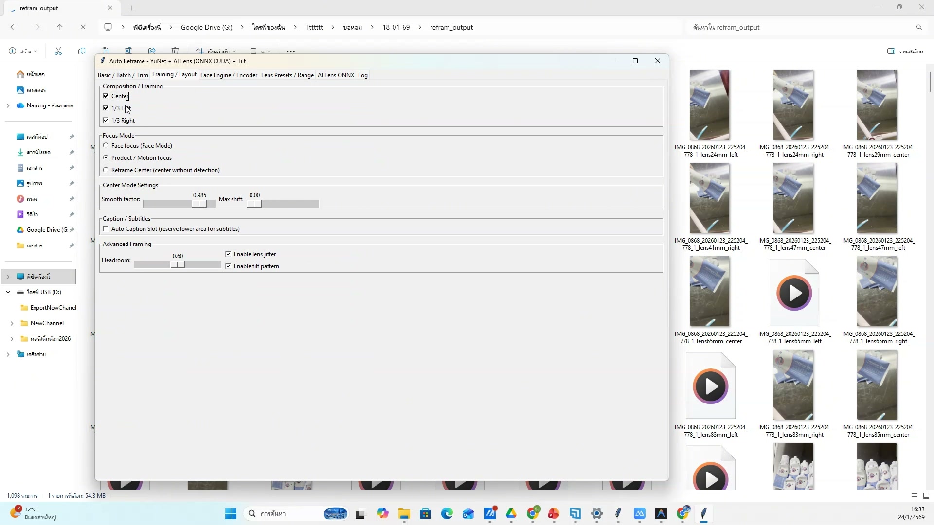Open the Google Drive taskbar icon
Image resolution: width=934 pixels, height=525 pixels.
tap(511, 513)
